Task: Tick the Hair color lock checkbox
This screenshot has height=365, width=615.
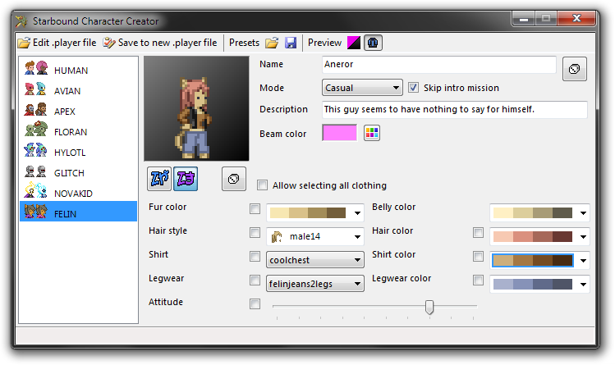Action: click(478, 233)
